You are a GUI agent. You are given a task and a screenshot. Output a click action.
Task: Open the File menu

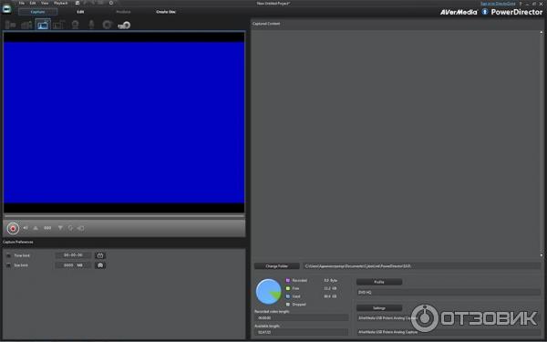click(x=22, y=3)
